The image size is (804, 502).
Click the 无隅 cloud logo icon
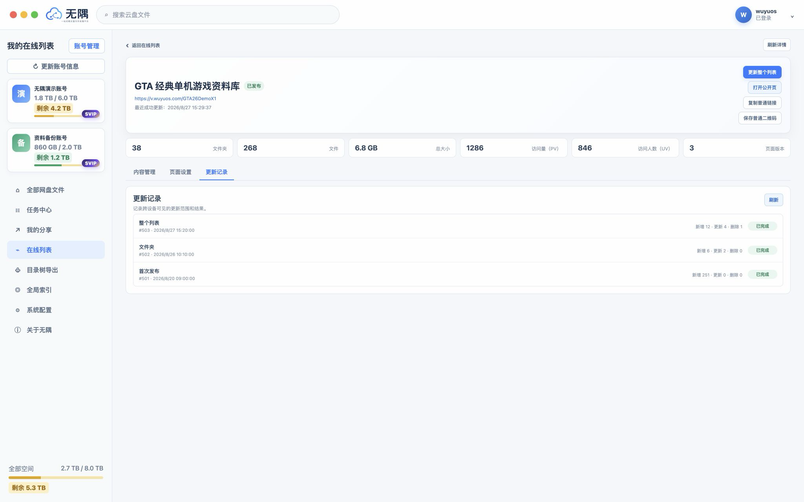[54, 15]
